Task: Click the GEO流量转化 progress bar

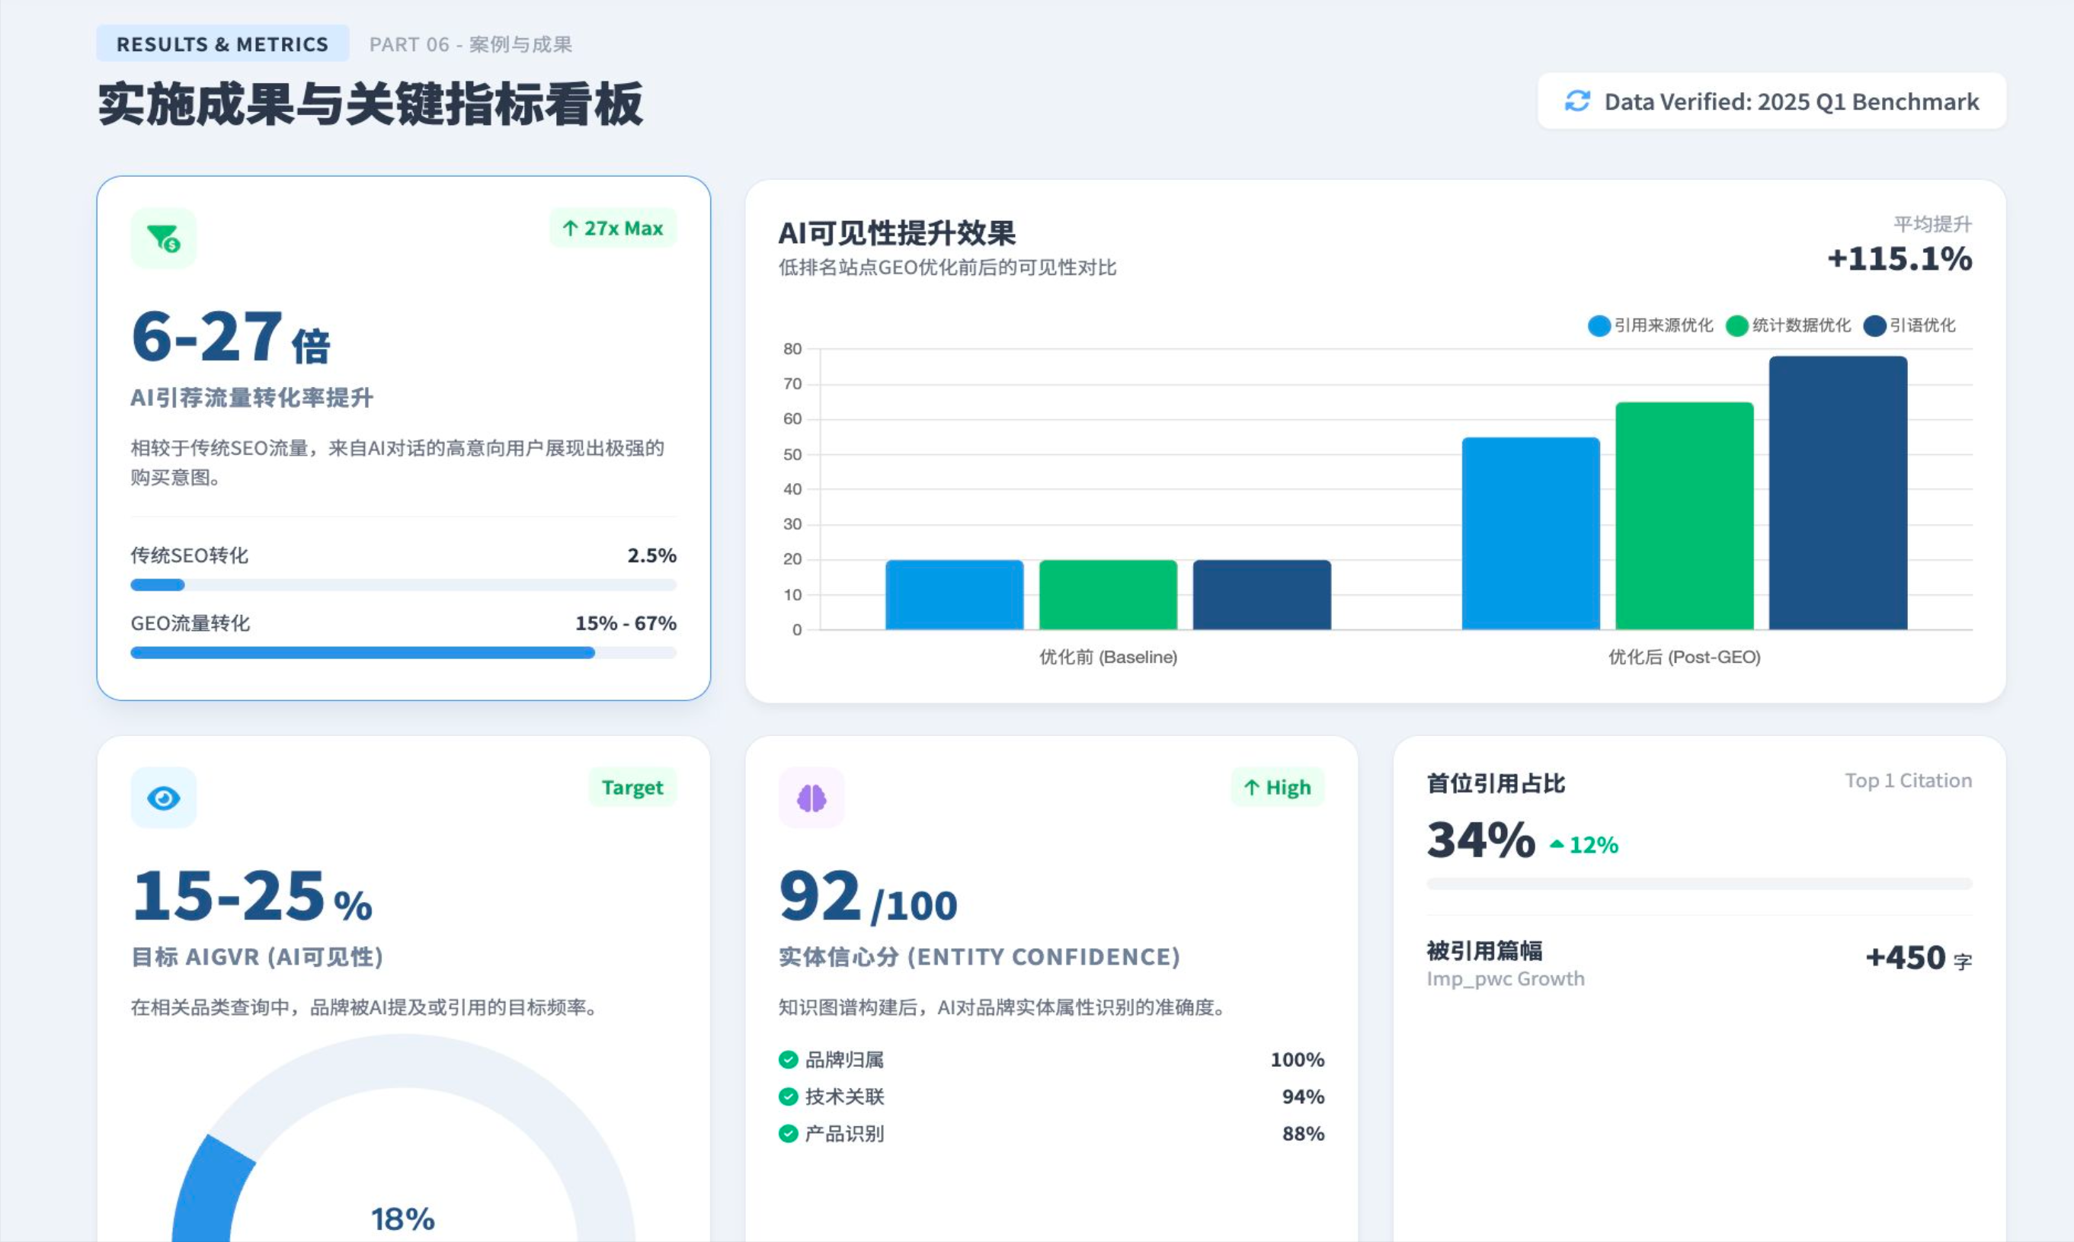Action: 403,653
